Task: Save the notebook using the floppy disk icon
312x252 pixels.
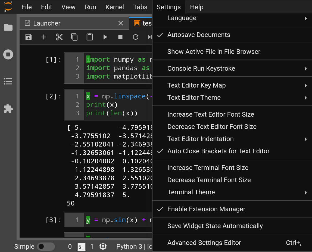Action: (28, 37)
